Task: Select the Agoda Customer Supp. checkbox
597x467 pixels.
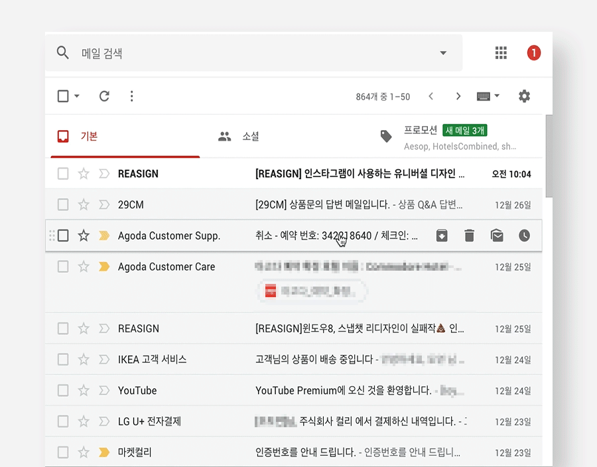Action: pos(63,235)
